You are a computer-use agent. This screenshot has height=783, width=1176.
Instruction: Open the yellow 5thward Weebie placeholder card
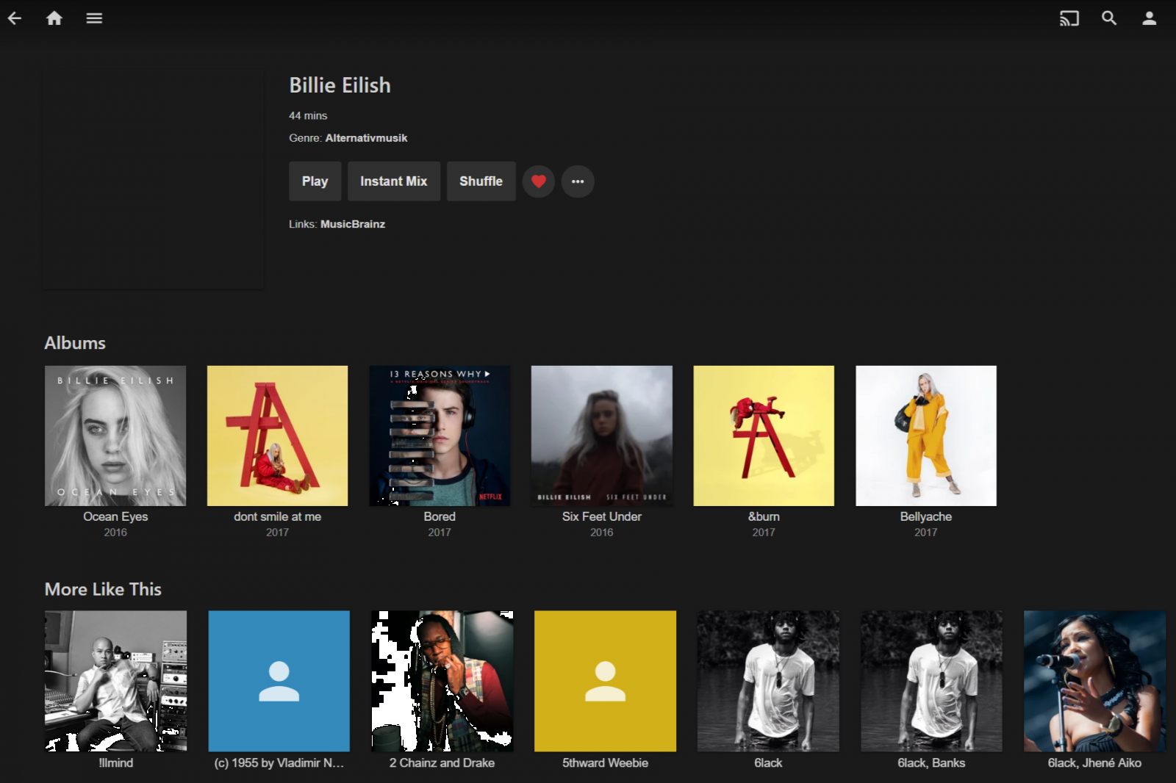605,681
